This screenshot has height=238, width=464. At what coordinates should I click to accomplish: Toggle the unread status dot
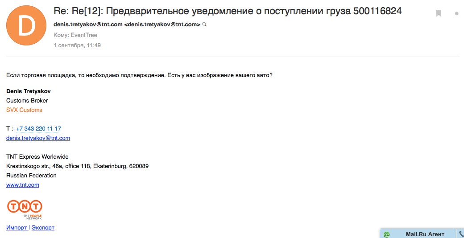point(456,14)
